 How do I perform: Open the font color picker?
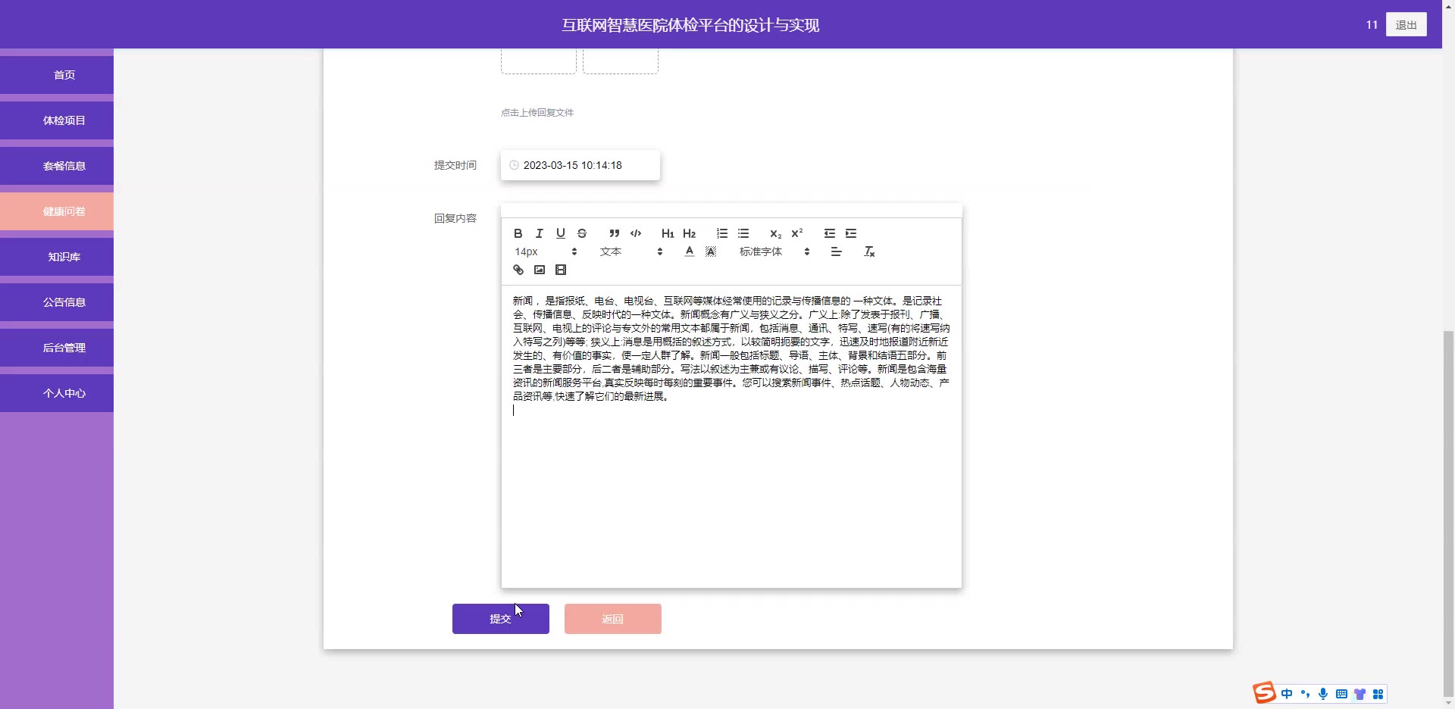click(689, 251)
